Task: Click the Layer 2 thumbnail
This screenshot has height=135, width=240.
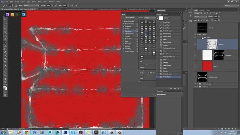Action: [x=202, y=28]
